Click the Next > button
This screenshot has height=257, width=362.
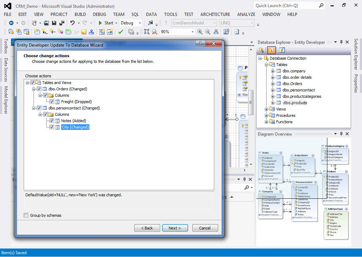click(x=175, y=228)
